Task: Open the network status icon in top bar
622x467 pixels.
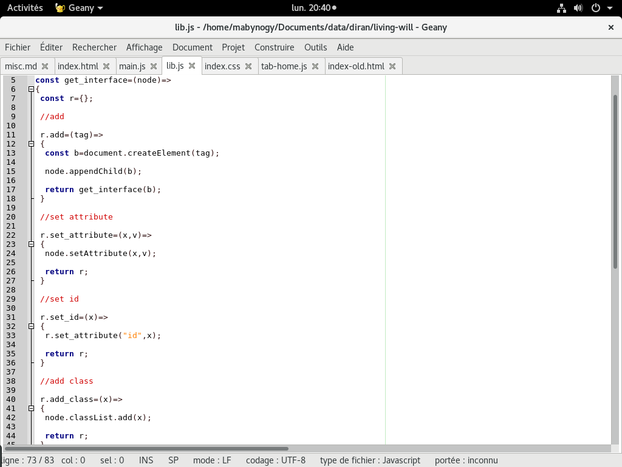Action: pyautogui.click(x=561, y=8)
